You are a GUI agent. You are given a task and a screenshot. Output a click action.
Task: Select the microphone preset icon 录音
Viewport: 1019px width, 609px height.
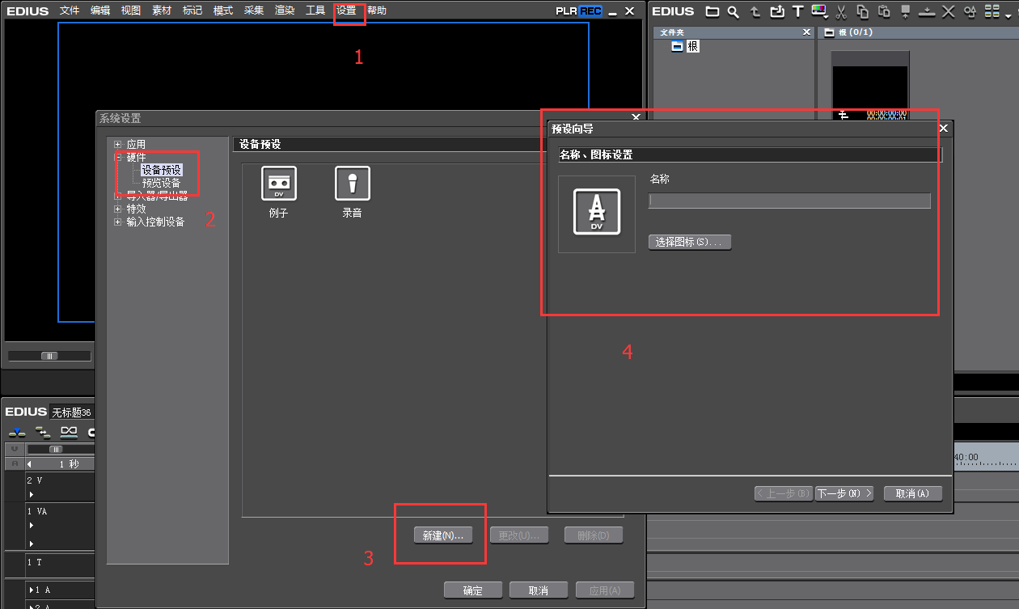[352, 184]
